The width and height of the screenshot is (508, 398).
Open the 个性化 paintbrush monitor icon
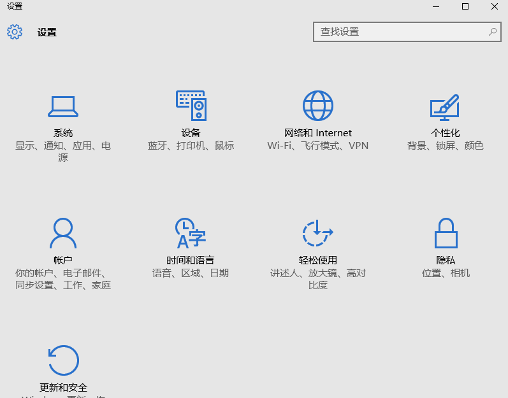tap(445, 108)
